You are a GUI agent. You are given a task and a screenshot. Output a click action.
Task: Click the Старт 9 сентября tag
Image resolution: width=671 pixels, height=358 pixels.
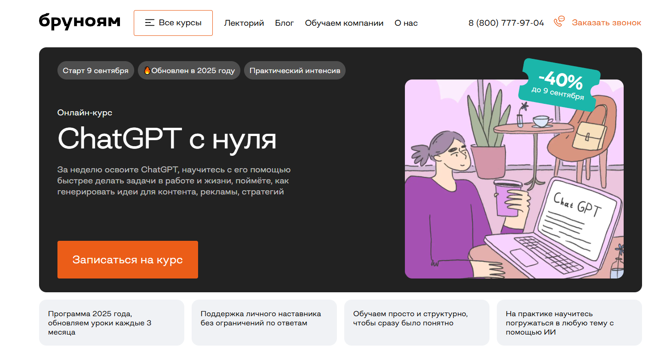point(96,71)
